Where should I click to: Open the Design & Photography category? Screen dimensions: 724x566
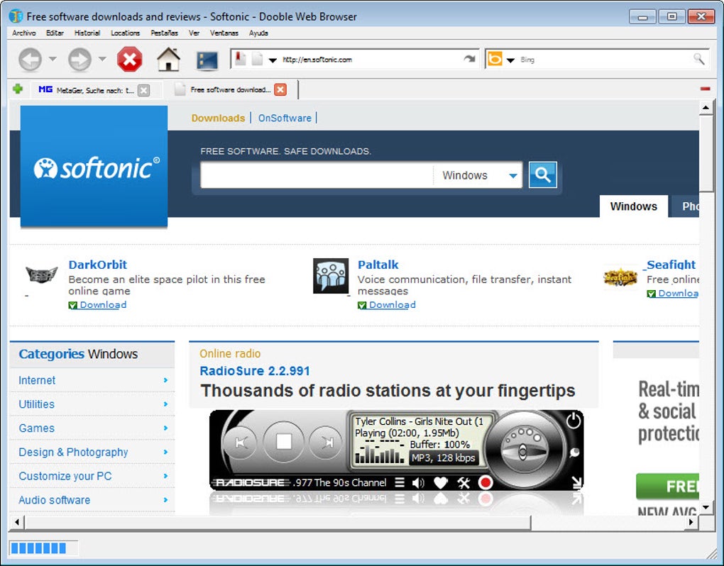[x=73, y=452]
